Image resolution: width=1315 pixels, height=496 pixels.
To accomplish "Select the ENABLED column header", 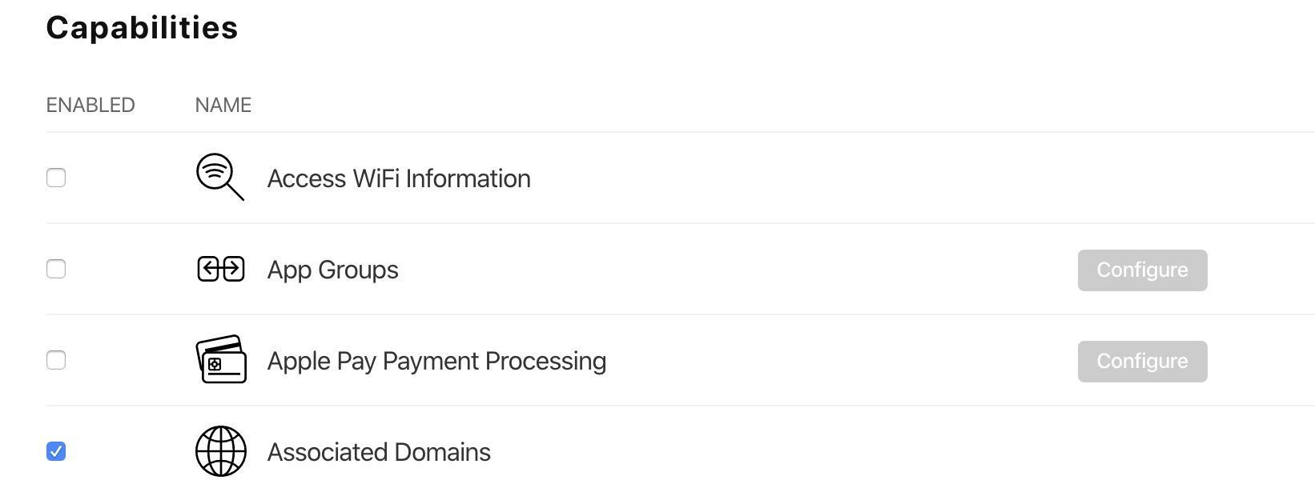I will 90,105.
